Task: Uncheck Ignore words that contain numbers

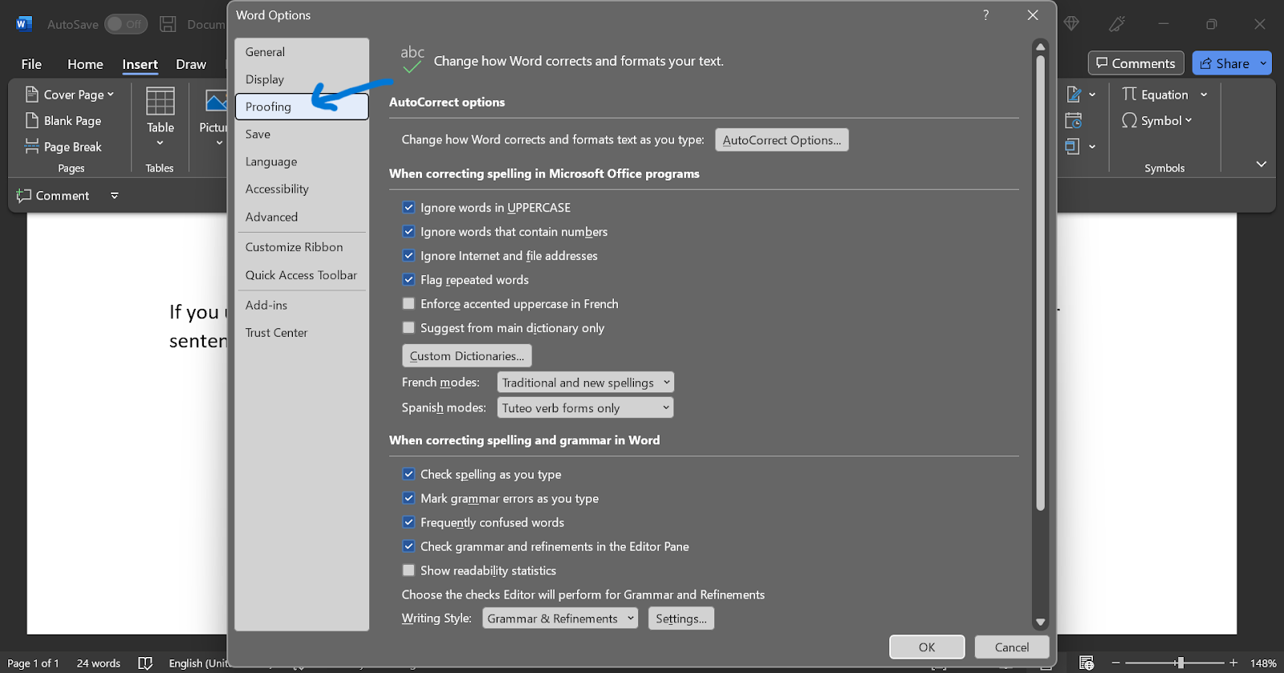Action: [408, 231]
